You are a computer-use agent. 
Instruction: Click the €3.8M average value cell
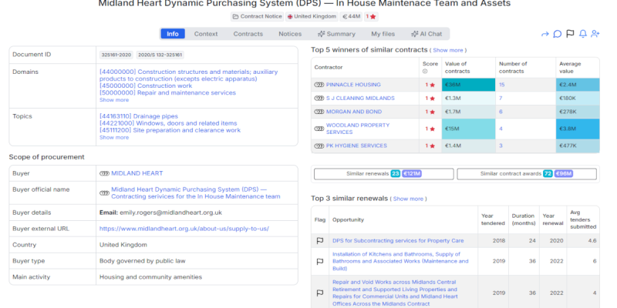pos(578,129)
